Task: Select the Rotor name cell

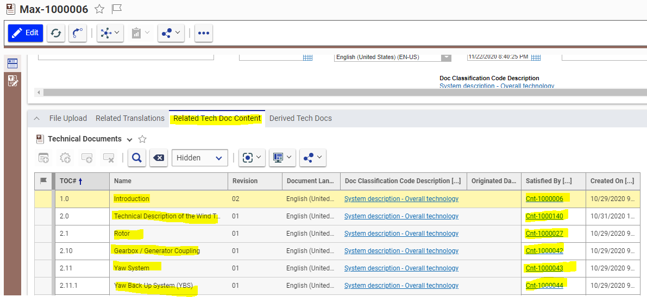Action: (x=169, y=234)
